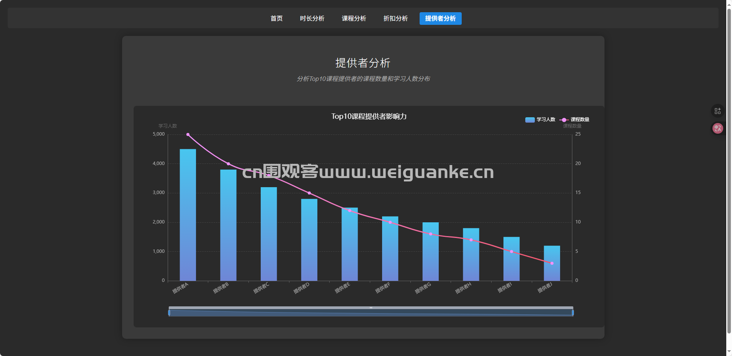
Task: Open the 首页 navigation tab
Action: (x=276, y=18)
